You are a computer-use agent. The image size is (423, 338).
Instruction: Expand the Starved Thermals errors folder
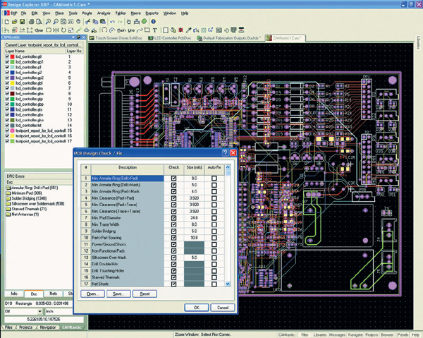point(8,209)
